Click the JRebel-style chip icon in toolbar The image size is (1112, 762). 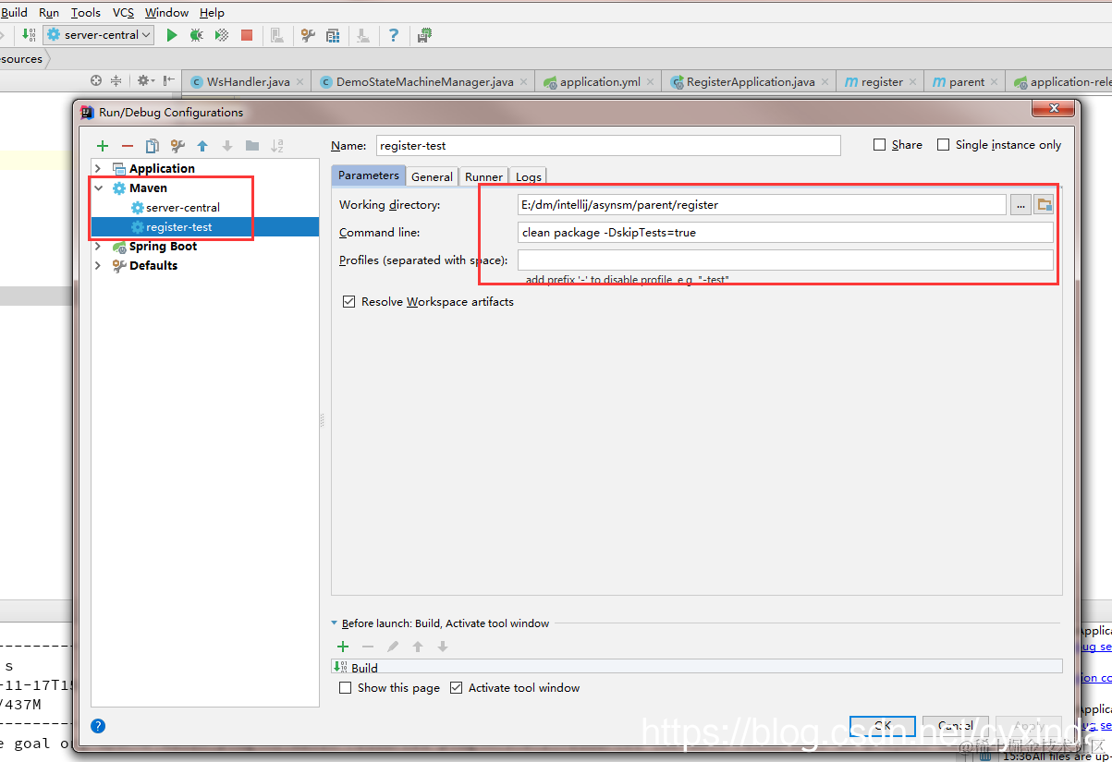pyautogui.click(x=424, y=35)
